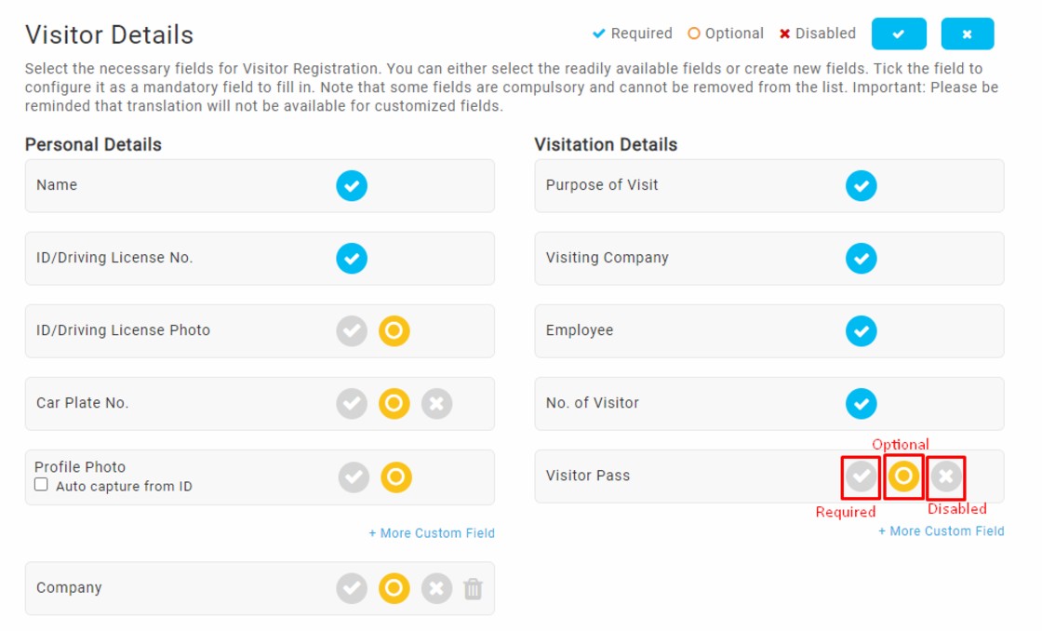Disable the Car Plate No. field
This screenshot has width=1042, height=631.
click(x=436, y=404)
